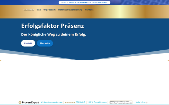The width and height of the screenshot is (169, 105).
Task: Click 100 % Empfehlungen text
Action: click(x=97, y=102)
